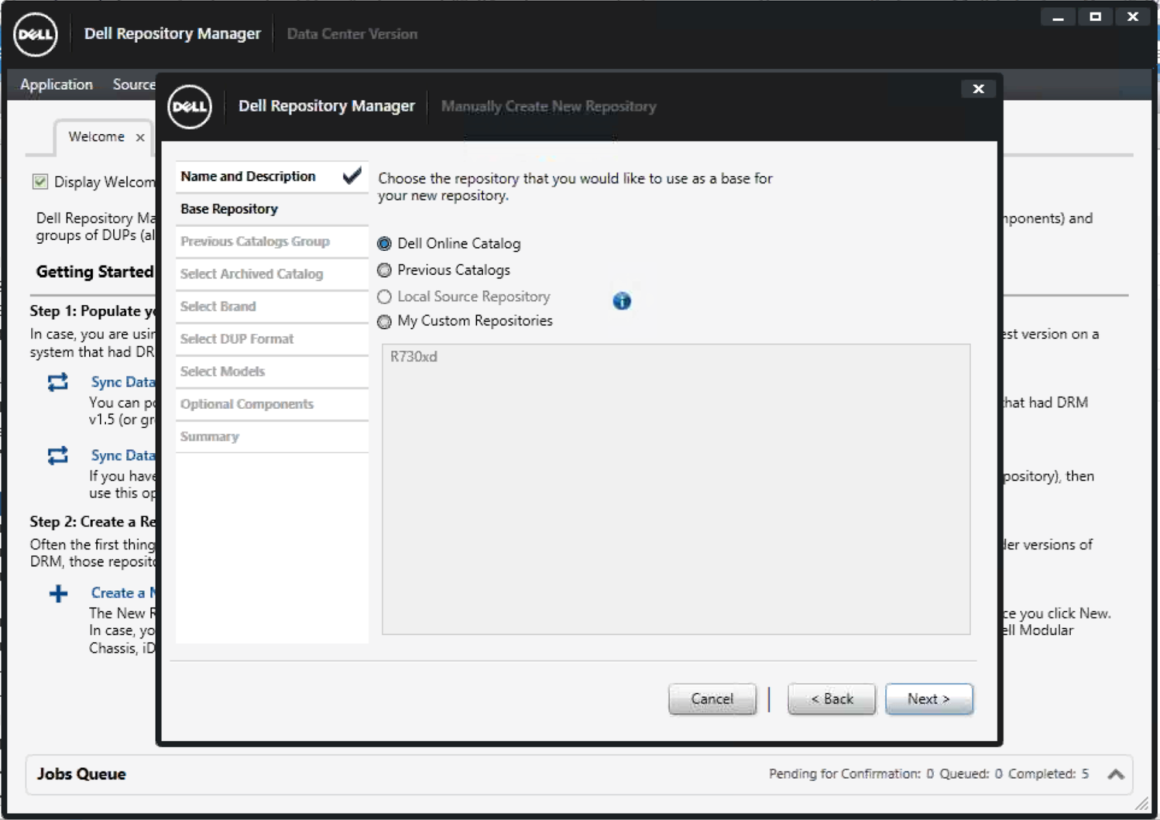
Task: Uncheck the Display Welcome checkbox
Action: coord(38,182)
